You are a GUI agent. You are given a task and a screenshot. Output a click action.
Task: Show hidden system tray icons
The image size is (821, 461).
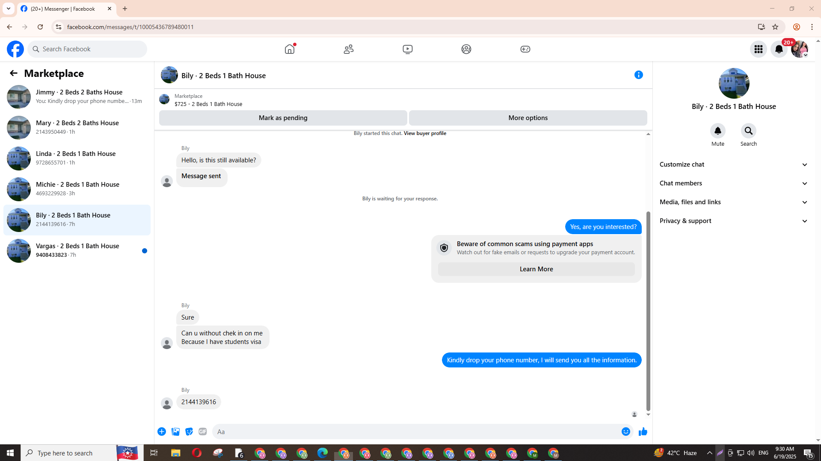click(710, 453)
